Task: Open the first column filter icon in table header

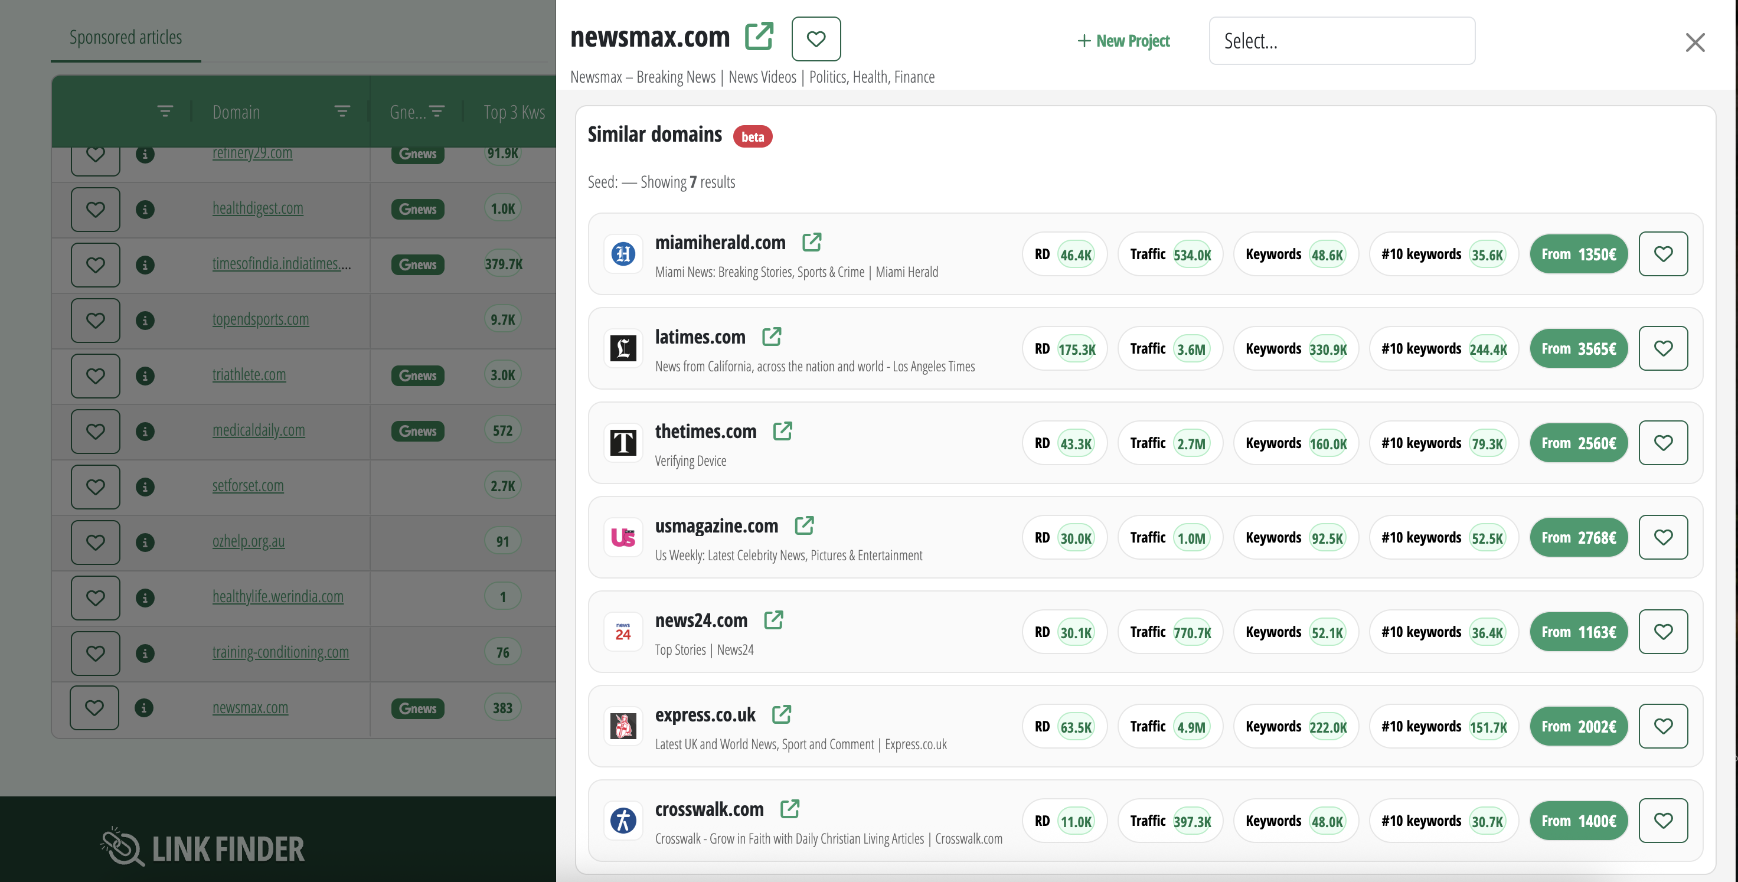Action: point(165,112)
